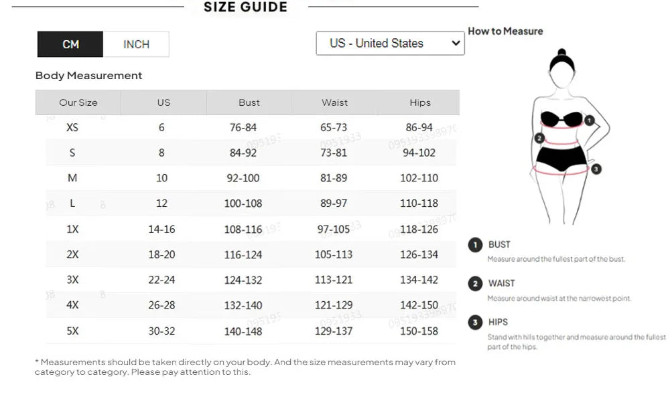The width and height of the screenshot is (670, 413).
Task: Click the US column header
Action: [x=163, y=102]
